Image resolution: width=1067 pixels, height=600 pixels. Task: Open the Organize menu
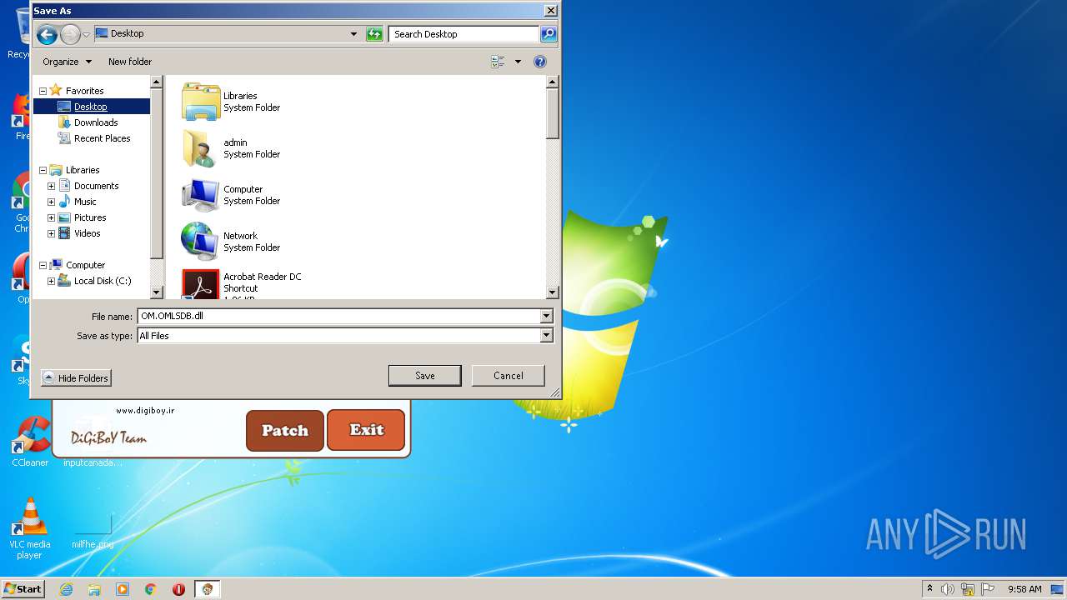point(67,62)
